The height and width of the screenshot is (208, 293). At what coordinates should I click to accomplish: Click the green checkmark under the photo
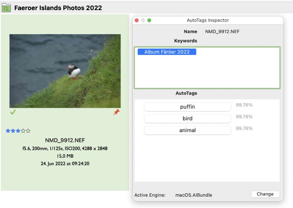click(13, 112)
